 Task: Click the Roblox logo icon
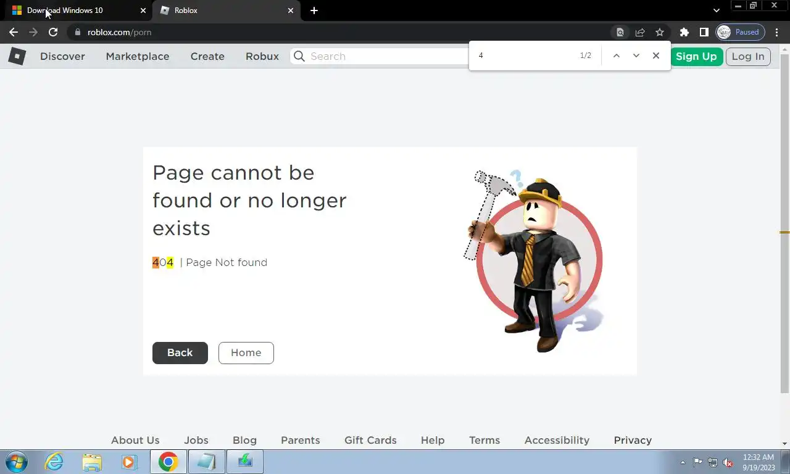point(17,56)
